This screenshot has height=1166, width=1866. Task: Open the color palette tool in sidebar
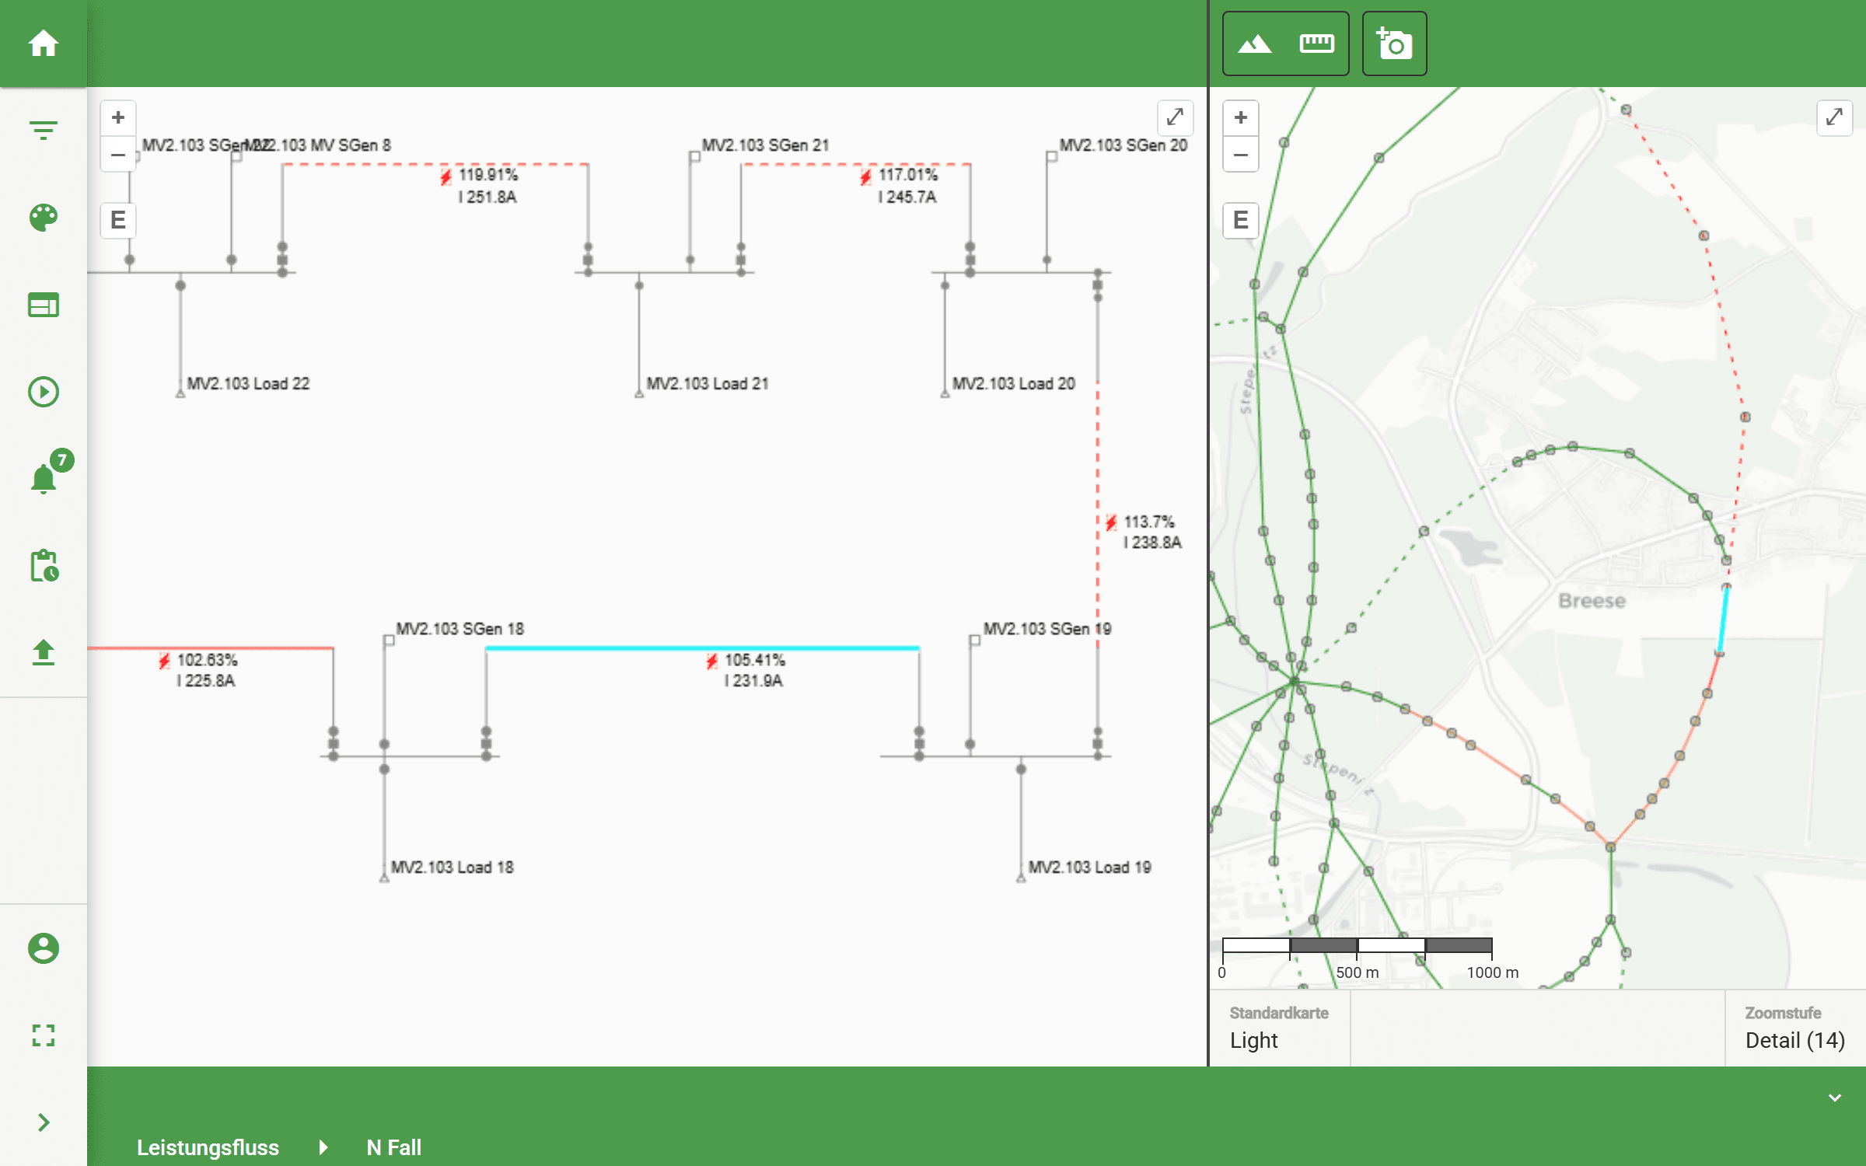point(43,218)
